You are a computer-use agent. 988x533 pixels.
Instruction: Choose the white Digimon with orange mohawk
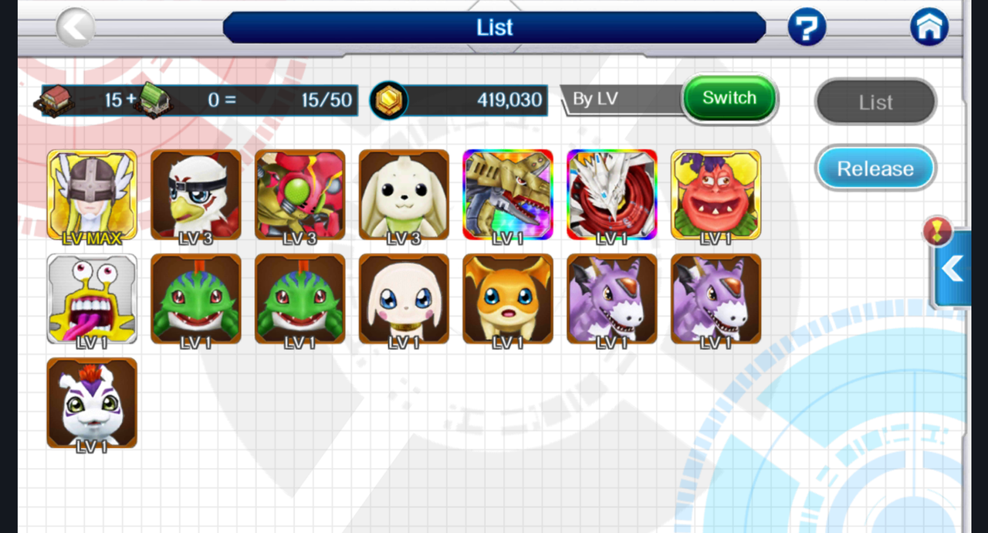(x=92, y=403)
